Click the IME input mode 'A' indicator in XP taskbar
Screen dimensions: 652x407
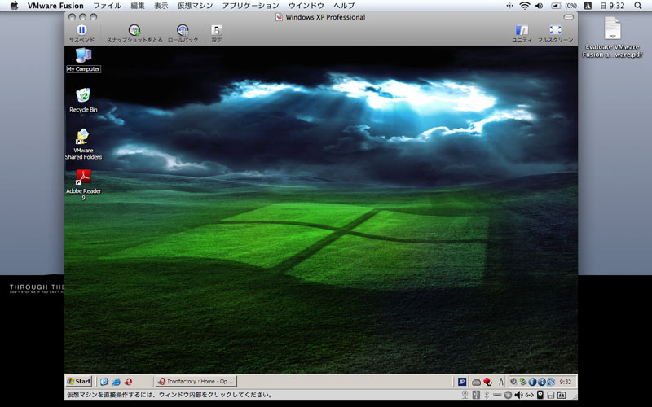(501, 382)
